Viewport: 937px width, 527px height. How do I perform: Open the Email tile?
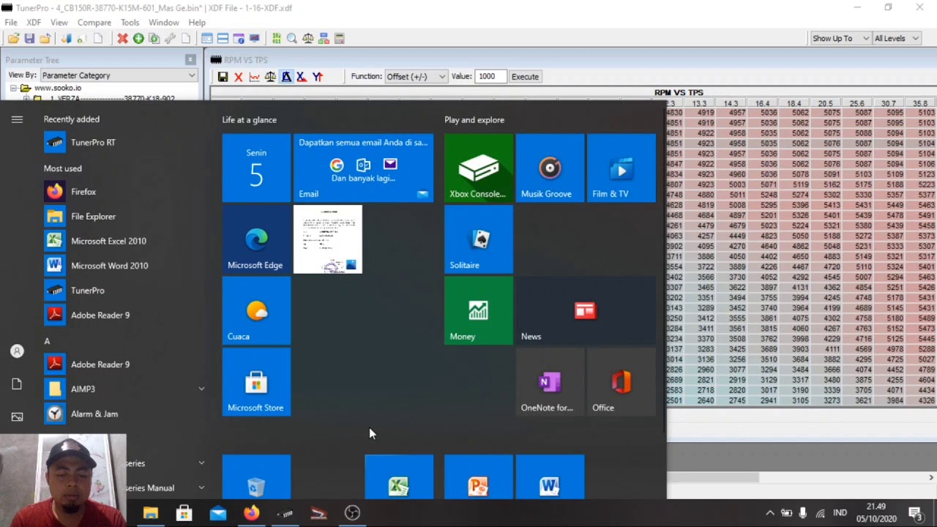point(363,168)
